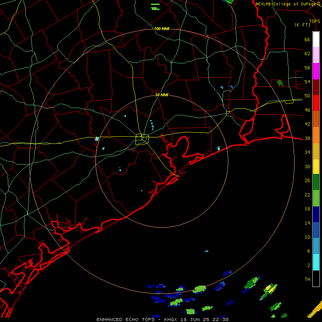
Task: Pick the dark red (maroon) legend swatch
Action: point(316,87)
